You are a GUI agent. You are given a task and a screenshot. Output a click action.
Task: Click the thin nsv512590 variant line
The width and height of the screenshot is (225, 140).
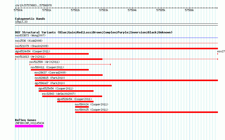[70, 64]
